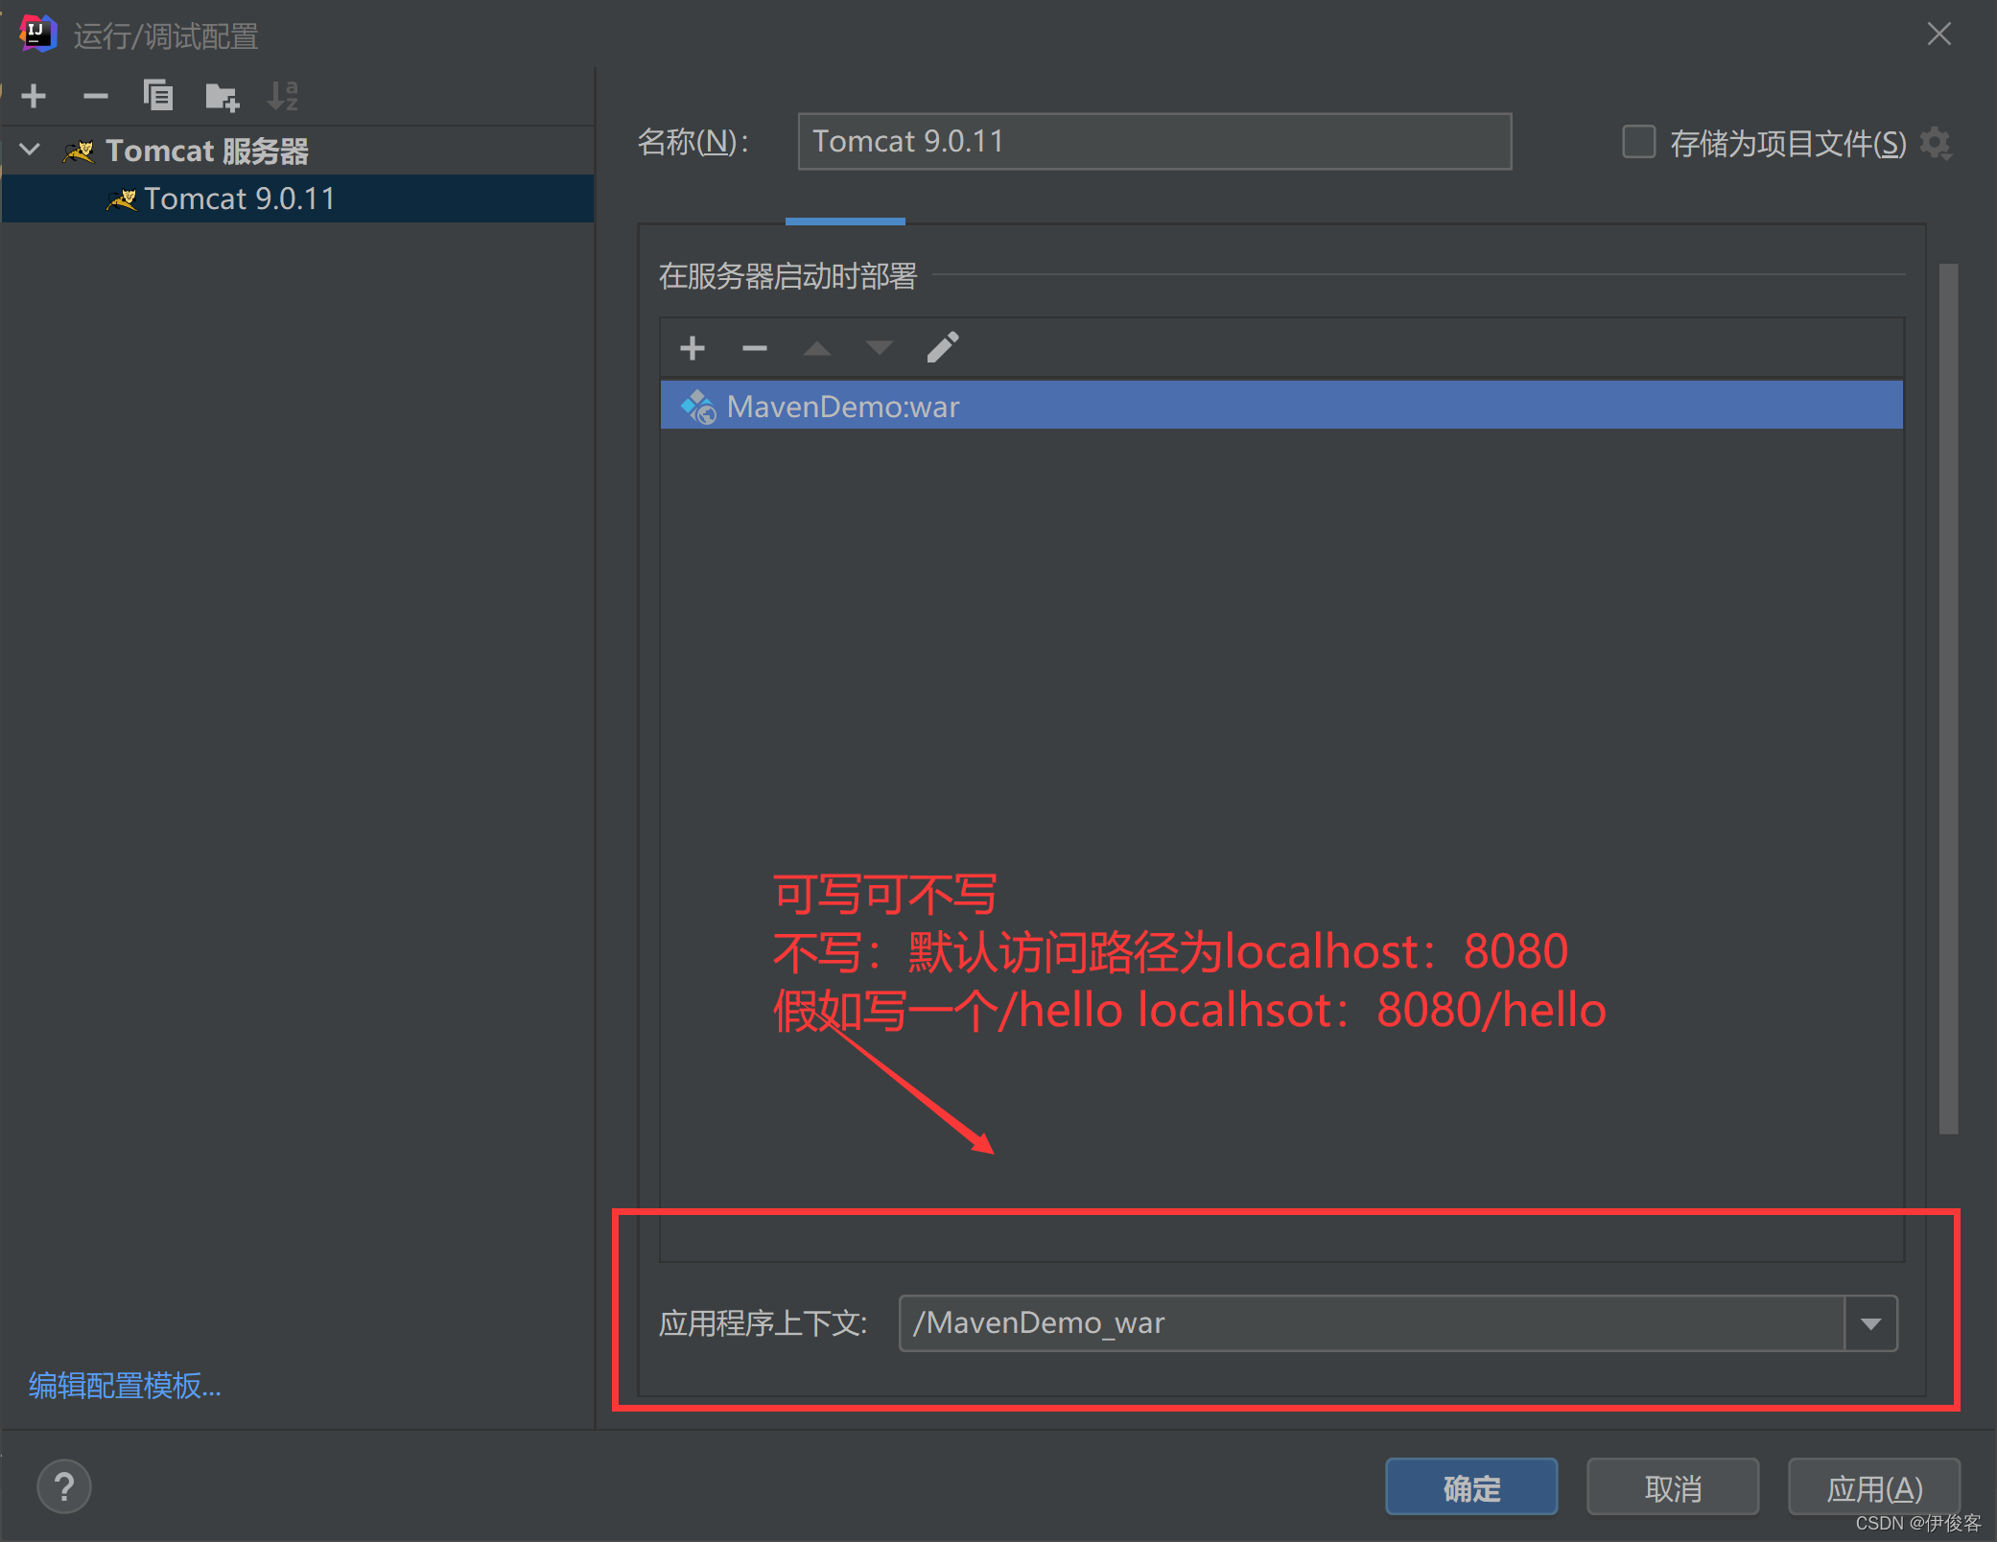Remove the selected deployment artifact

755,348
